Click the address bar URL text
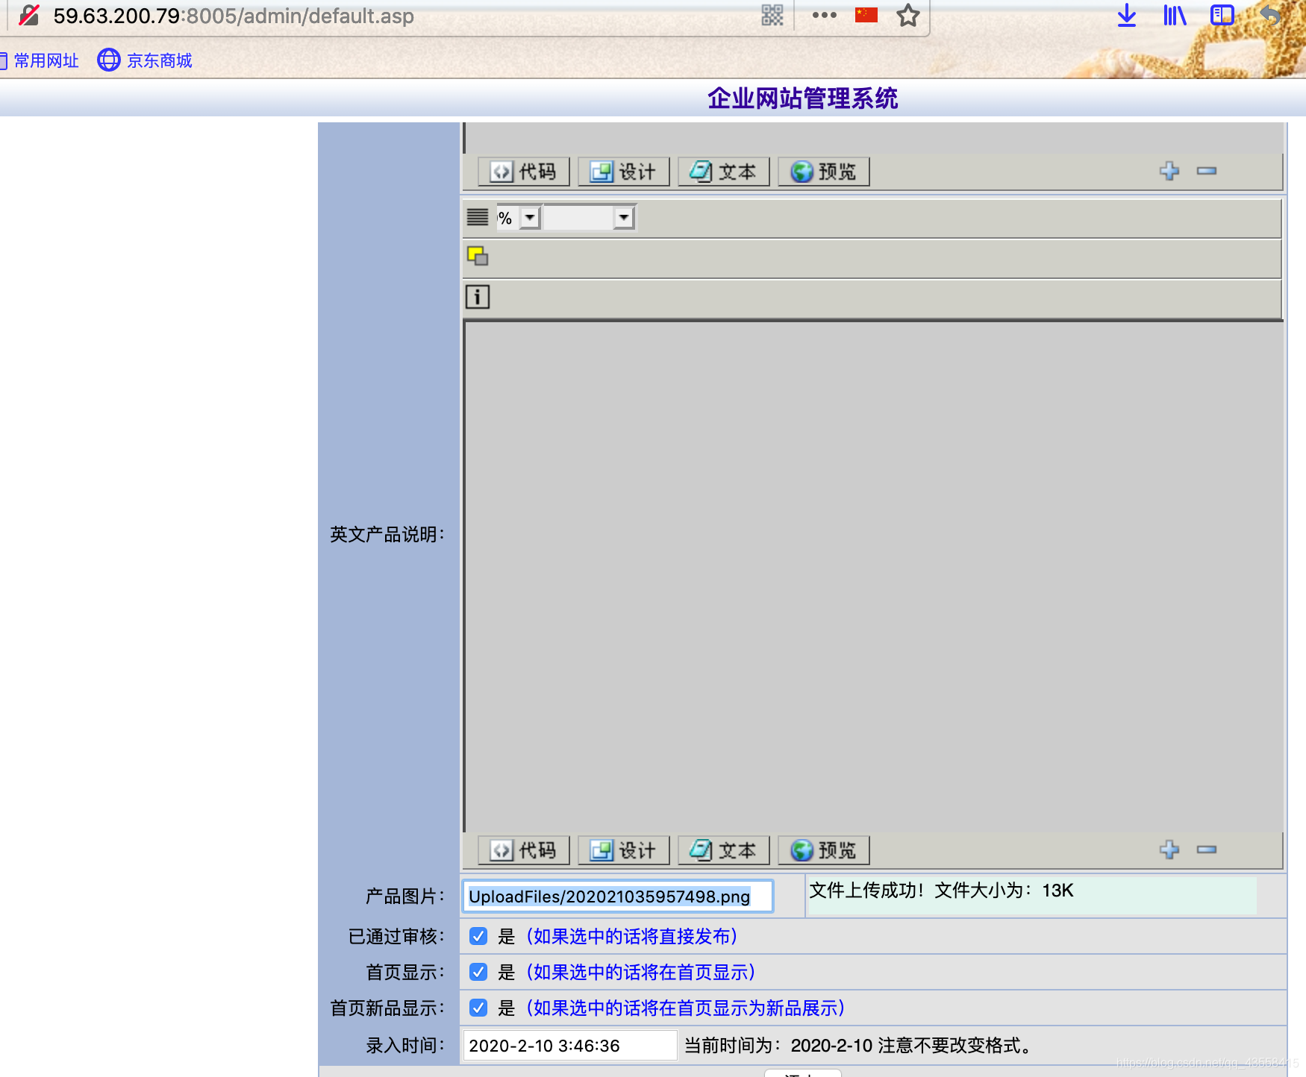This screenshot has width=1306, height=1077. tap(233, 16)
